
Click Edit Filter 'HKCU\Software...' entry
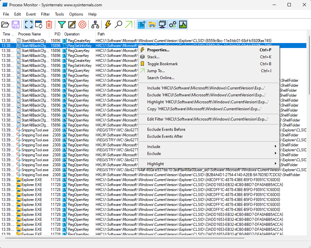coord(209,119)
